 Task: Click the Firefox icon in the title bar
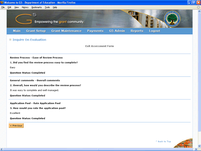coord(2,2)
